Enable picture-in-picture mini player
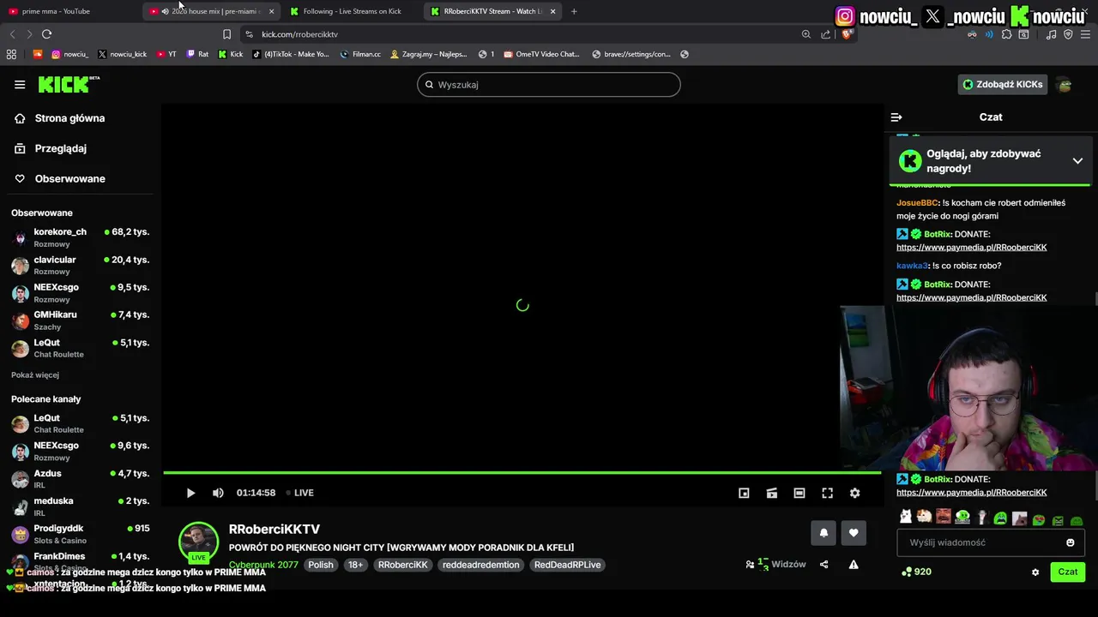1098x617 pixels. (744, 493)
